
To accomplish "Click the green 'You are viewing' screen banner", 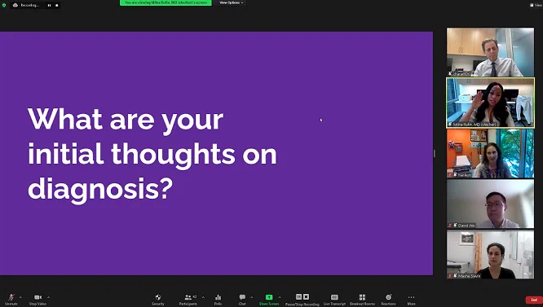I will [x=166, y=2].
